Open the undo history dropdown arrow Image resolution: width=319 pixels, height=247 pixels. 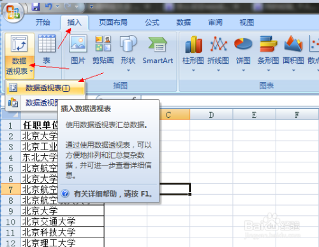click(57, 6)
